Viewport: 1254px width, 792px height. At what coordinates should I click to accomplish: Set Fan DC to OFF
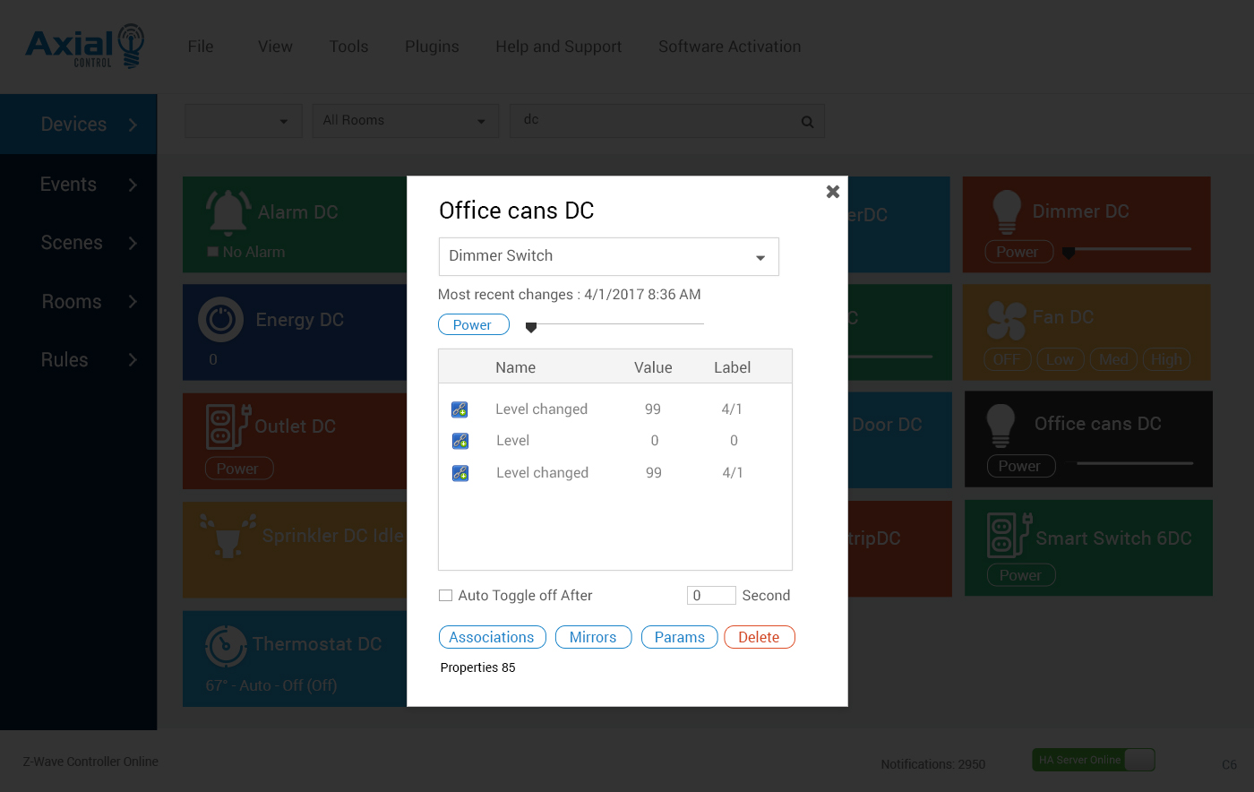(1007, 360)
